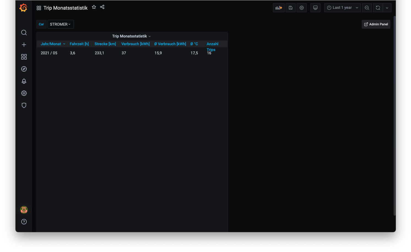Screen dimensions: 411x252
Task: Sort by the Strecke [km] column header
Action: point(105,44)
